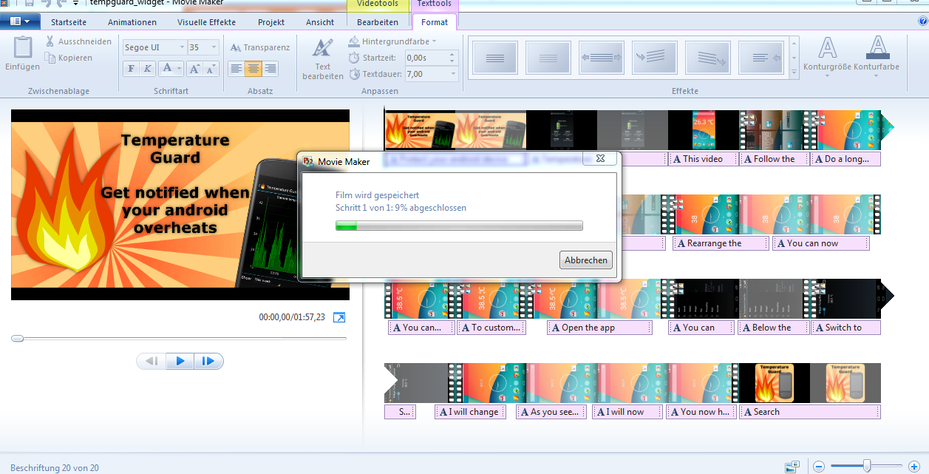Screen dimensions: 929x474
Task: Select the 'Rearrange the' caption
Action: [x=721, y=243]
